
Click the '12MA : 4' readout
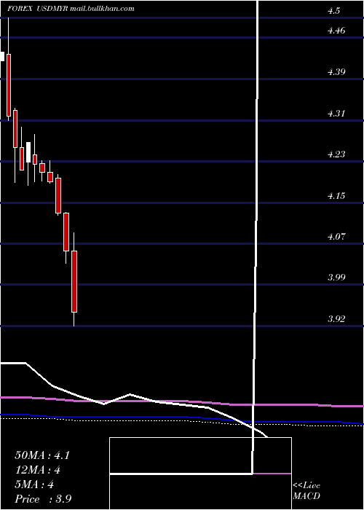coord(37,470)
